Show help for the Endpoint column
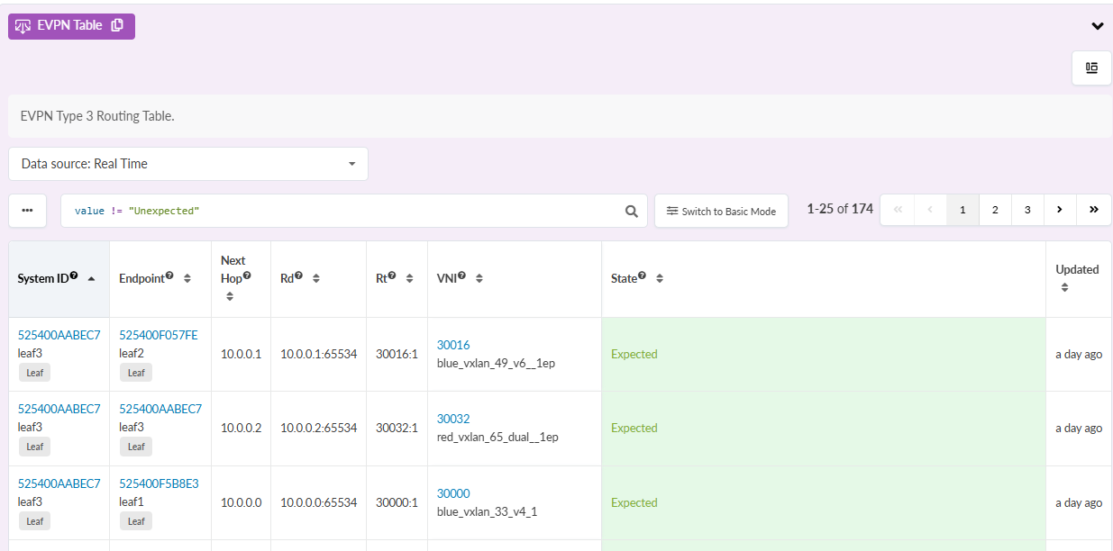 coord(169,277)
